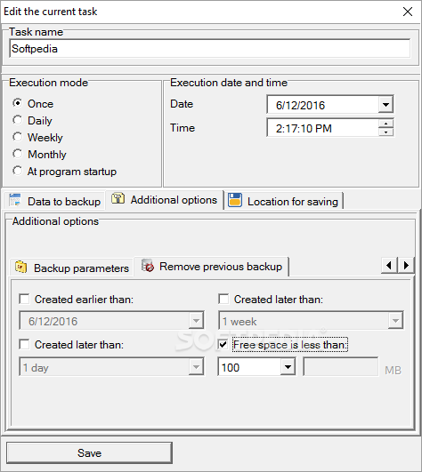The width and height of the screenshot is (422, 472).
Task: Enable the Created earlier than checkbox
Action: pos(24,300)
